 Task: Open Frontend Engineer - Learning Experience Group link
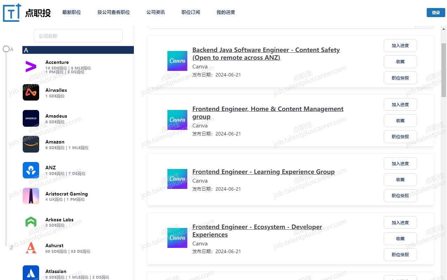tap(263, 172)
